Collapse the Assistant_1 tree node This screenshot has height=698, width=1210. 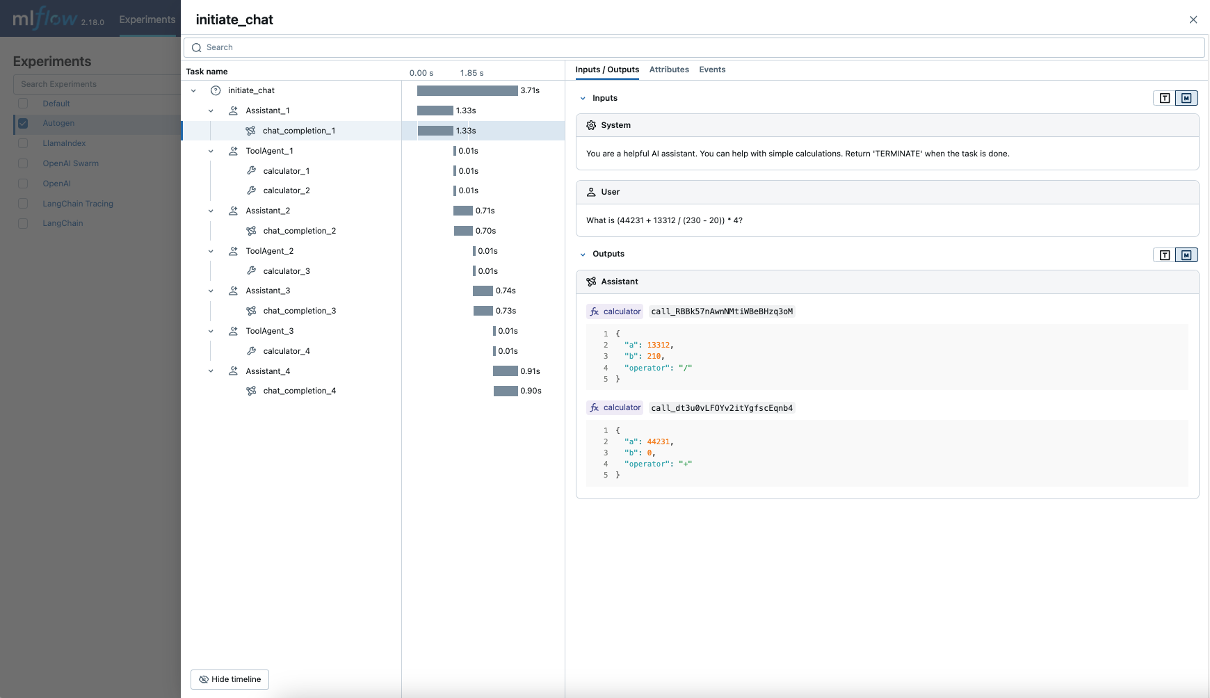[211, 111]
